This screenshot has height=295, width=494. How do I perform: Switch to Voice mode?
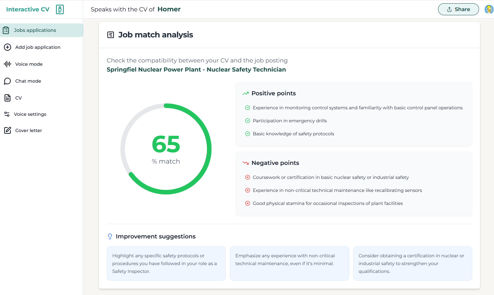[29, 64]
